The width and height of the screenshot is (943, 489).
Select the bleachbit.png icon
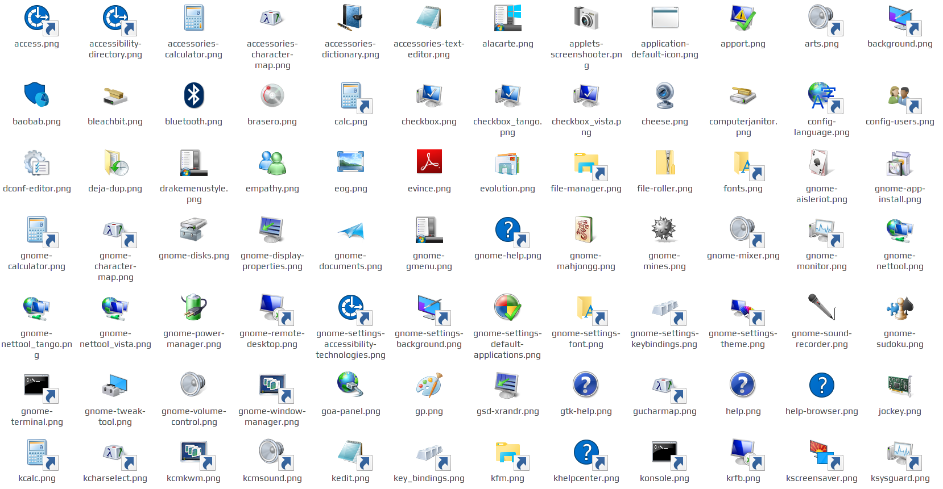(x=115, y=97)
